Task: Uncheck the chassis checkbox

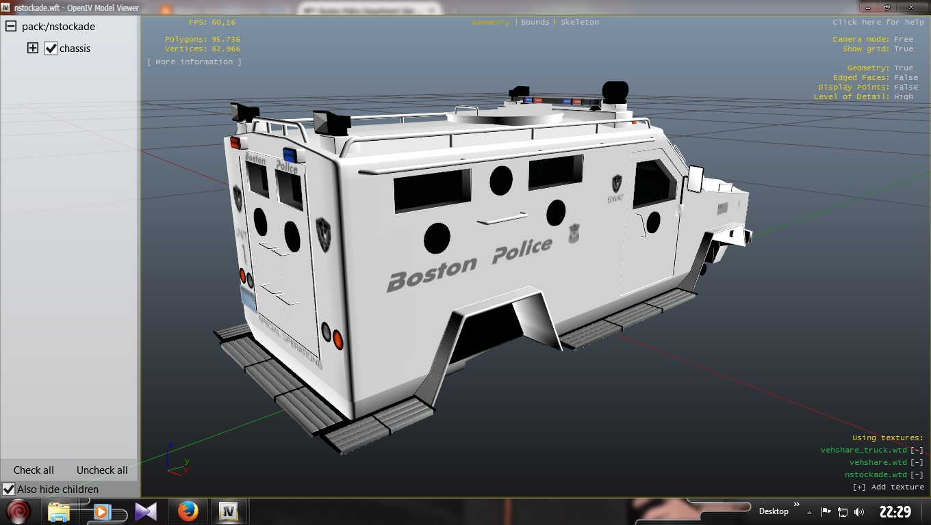Action: (51, 49)
